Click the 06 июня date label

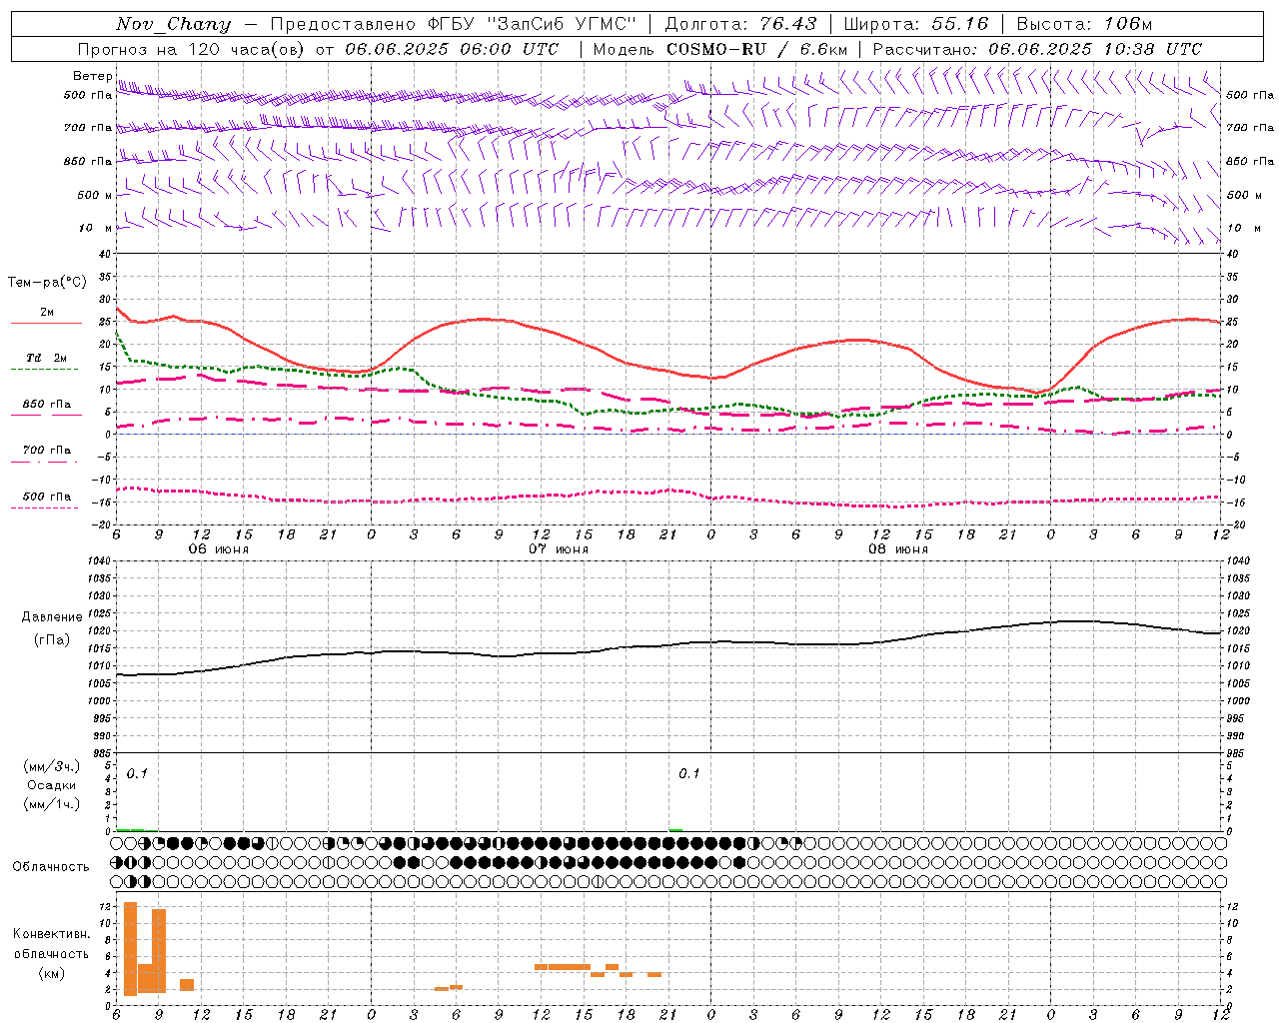click(219, 549)
